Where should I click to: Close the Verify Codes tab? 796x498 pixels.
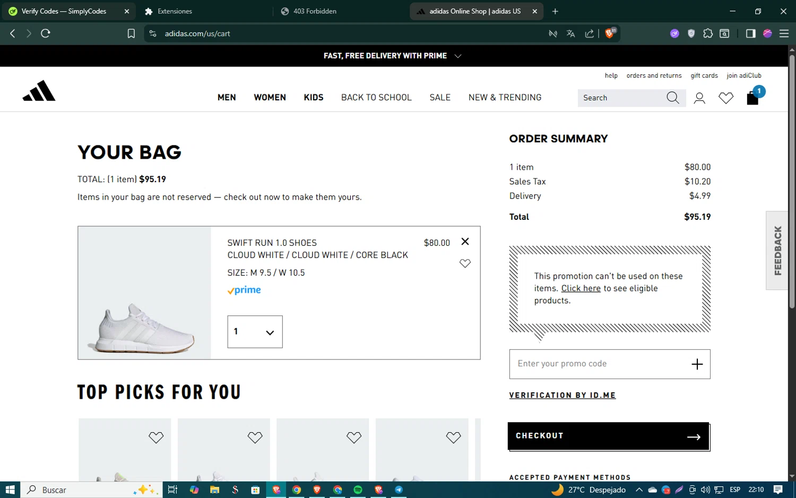127,11
